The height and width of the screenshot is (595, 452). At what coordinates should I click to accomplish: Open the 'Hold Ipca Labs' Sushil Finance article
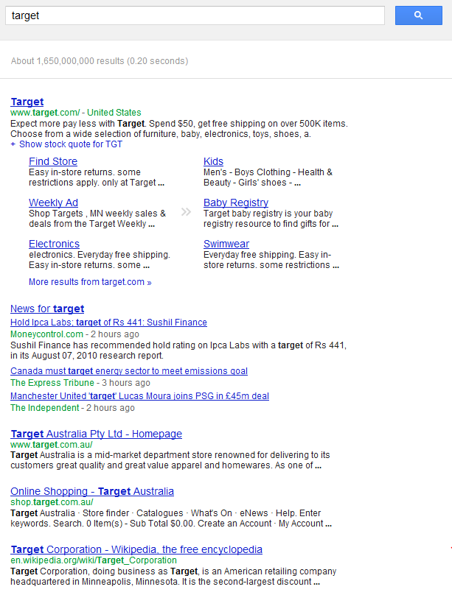(x=108, y=323)
